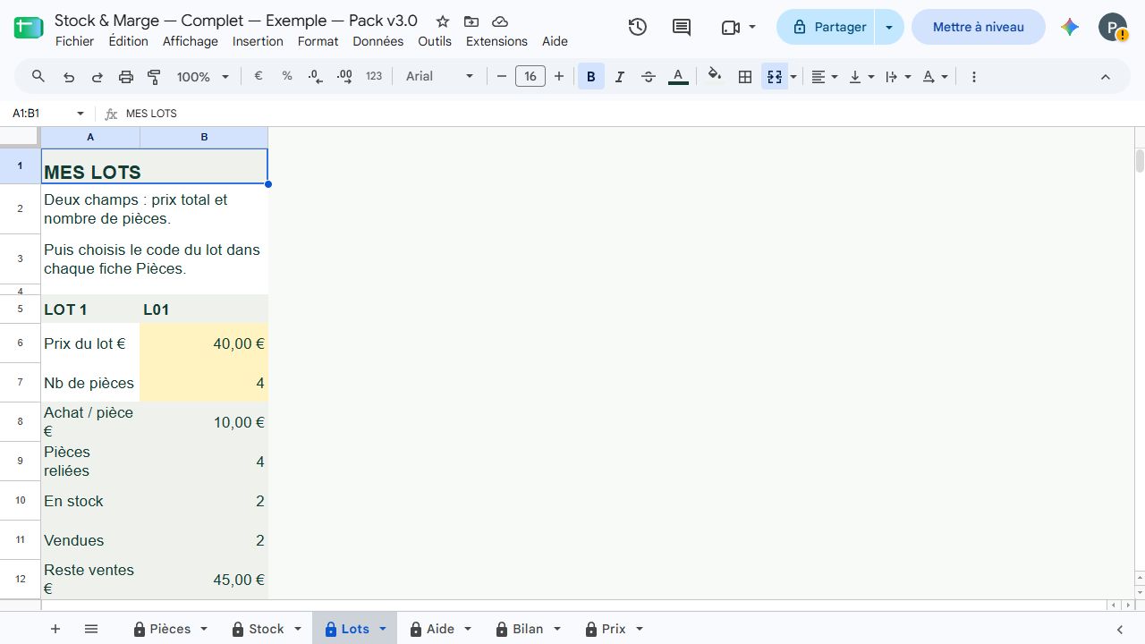This screenshot has height=644, width=1145.
Task: Toggle italic formatting
Action: pyautogui.click(x=619, y=77)
